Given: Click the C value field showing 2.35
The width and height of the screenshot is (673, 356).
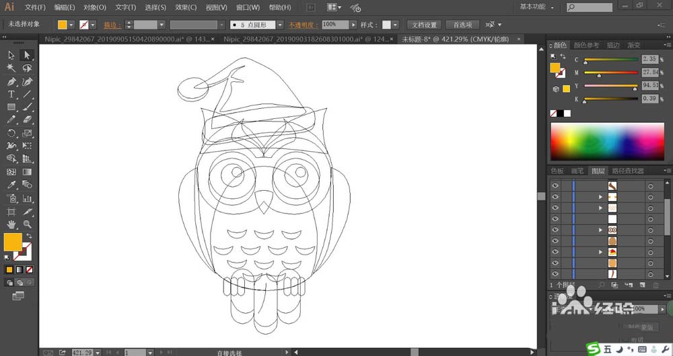Looking at the screenshot, I should pos(650,59).
